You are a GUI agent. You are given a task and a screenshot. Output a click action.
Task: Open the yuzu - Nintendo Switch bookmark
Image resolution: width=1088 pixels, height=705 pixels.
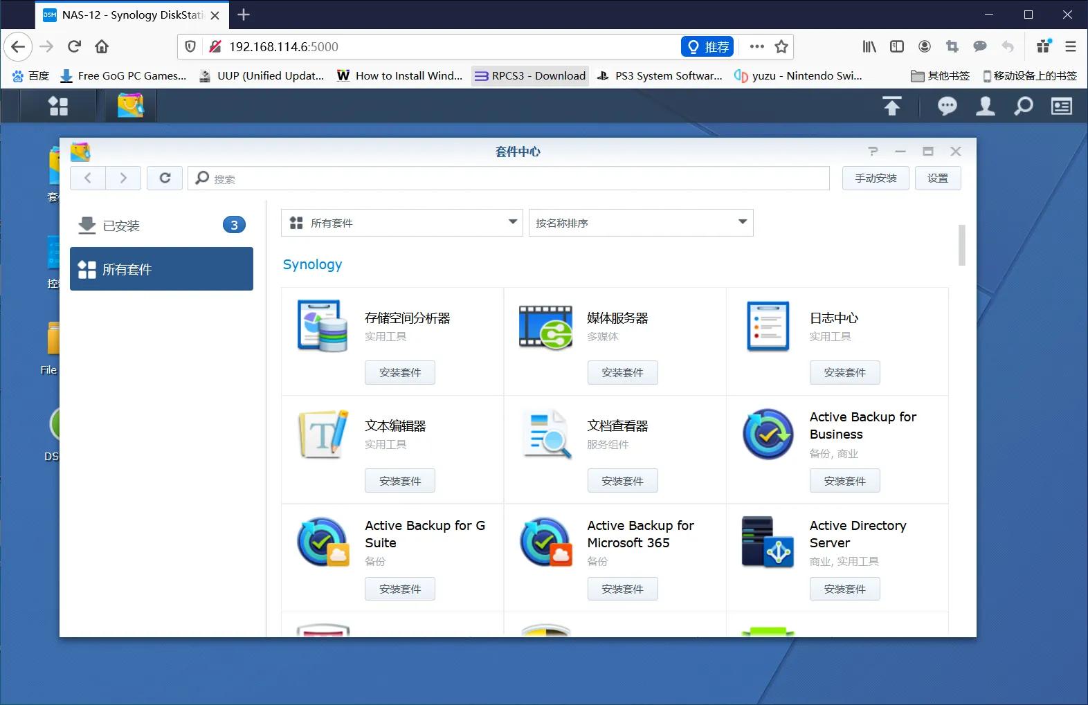(x=798, y=76)
